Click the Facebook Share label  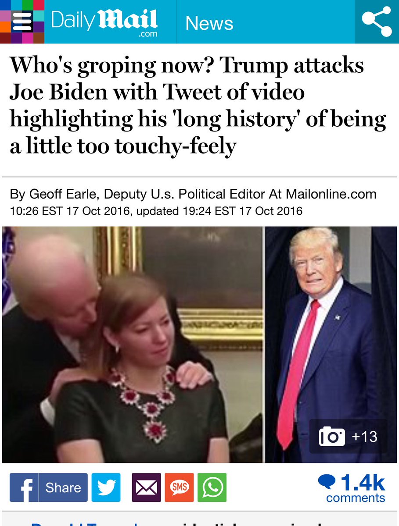click(x=63, y=487)
